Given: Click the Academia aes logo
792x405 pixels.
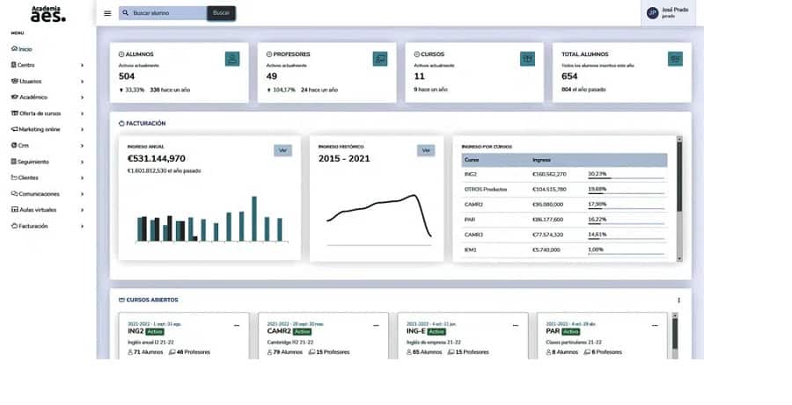Looking at the screenshot, I should [48, 14].
